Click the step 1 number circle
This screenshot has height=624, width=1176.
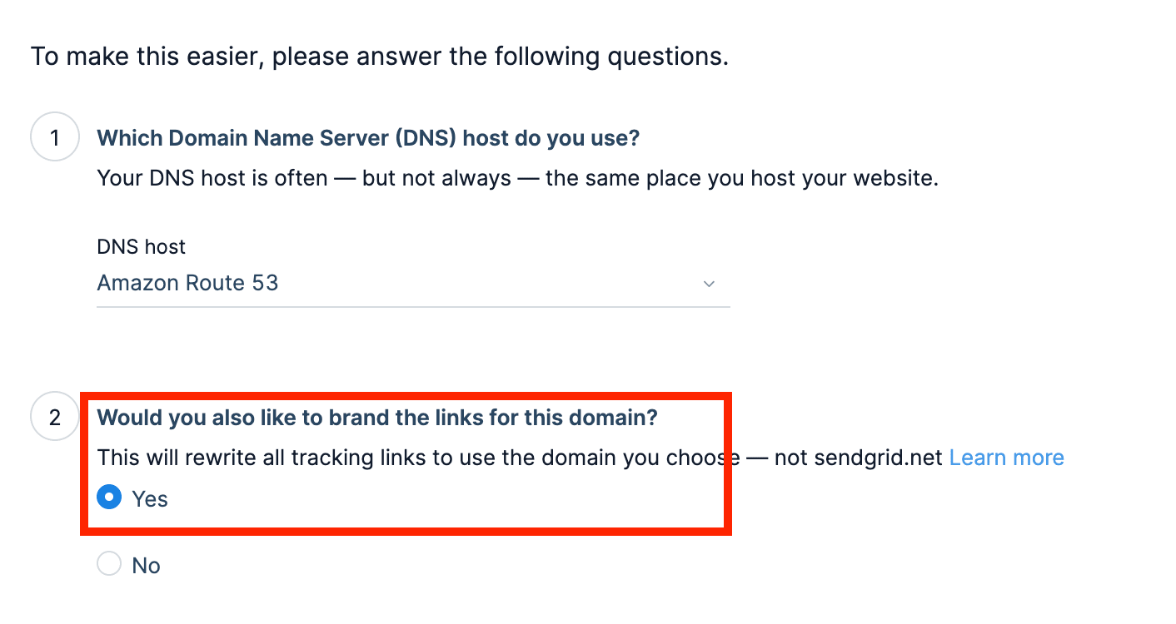tap(55, 136)
